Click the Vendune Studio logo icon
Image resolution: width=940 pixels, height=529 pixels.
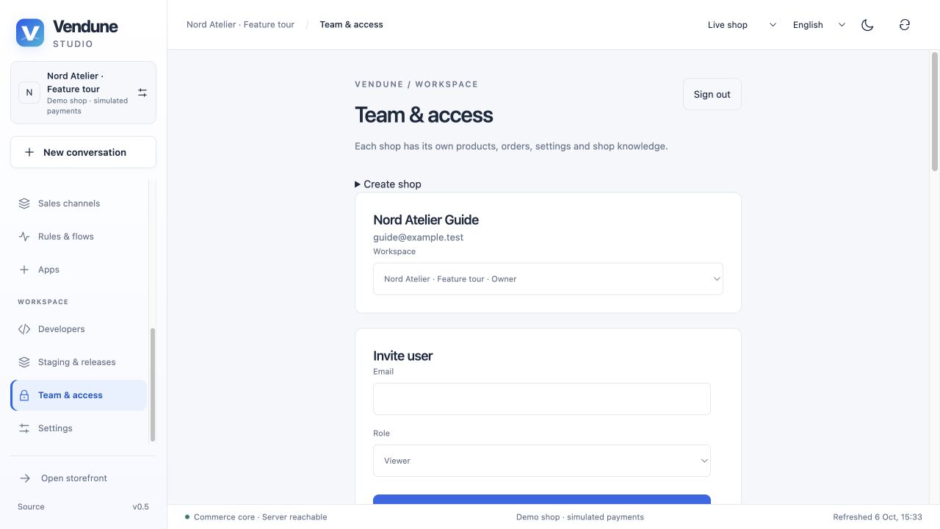[x=30, y=33]
